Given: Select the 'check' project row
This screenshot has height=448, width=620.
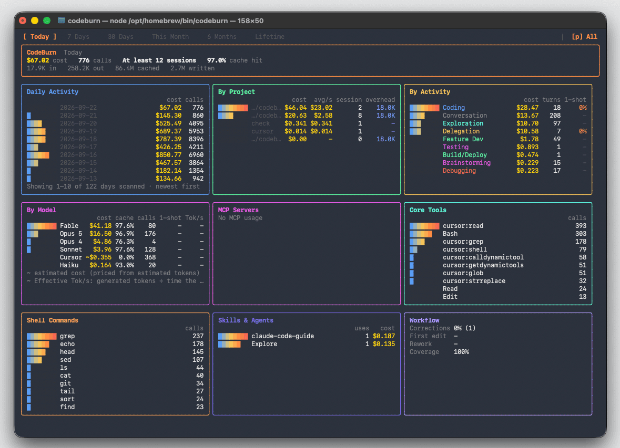Looking at the screenshot, I should (307, 123).
